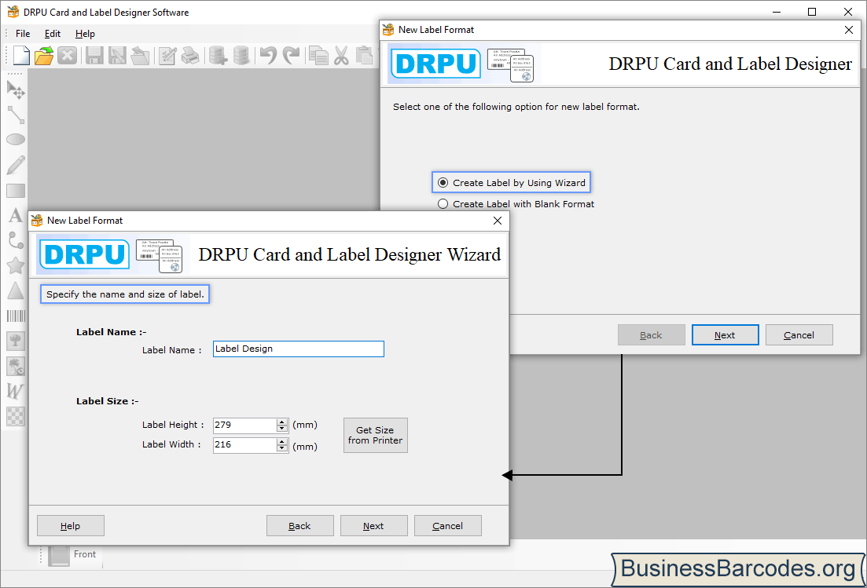Increase Label Width with the up arrow
This screenshot has height=588, width=867.
[282, 442]
